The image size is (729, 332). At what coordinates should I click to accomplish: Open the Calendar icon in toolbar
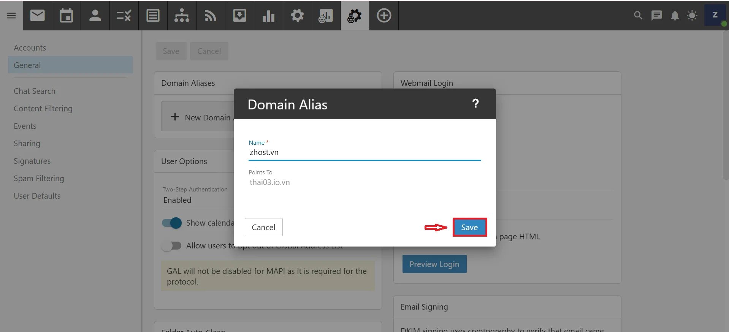(x=66, y=16)
